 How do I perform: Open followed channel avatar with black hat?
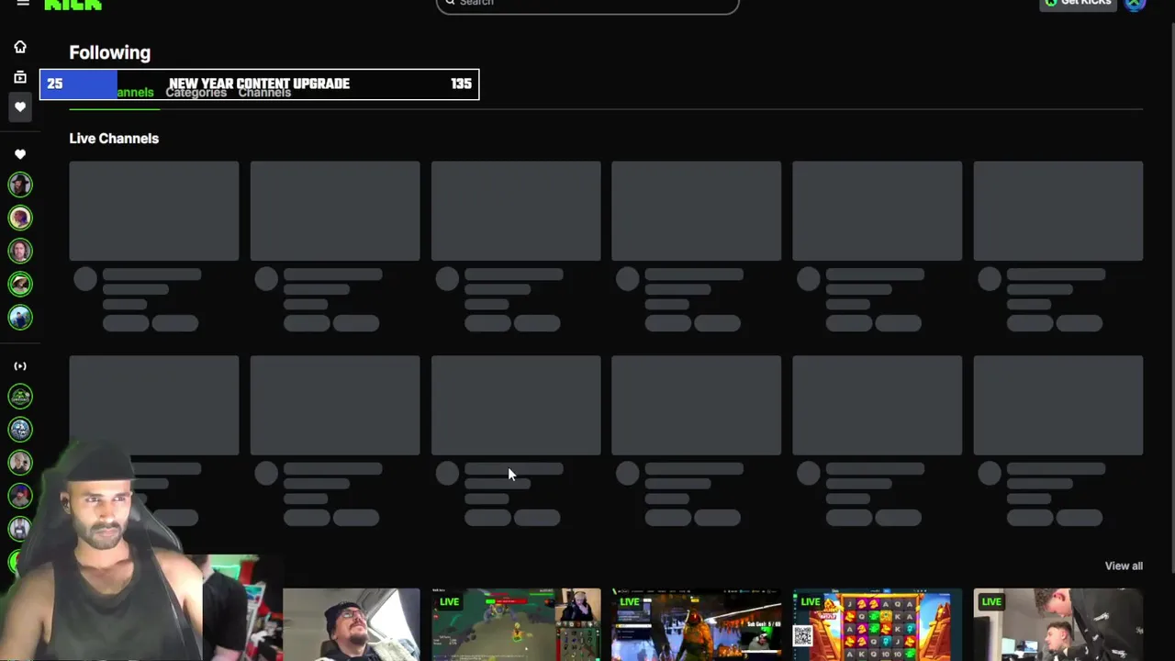20,185
